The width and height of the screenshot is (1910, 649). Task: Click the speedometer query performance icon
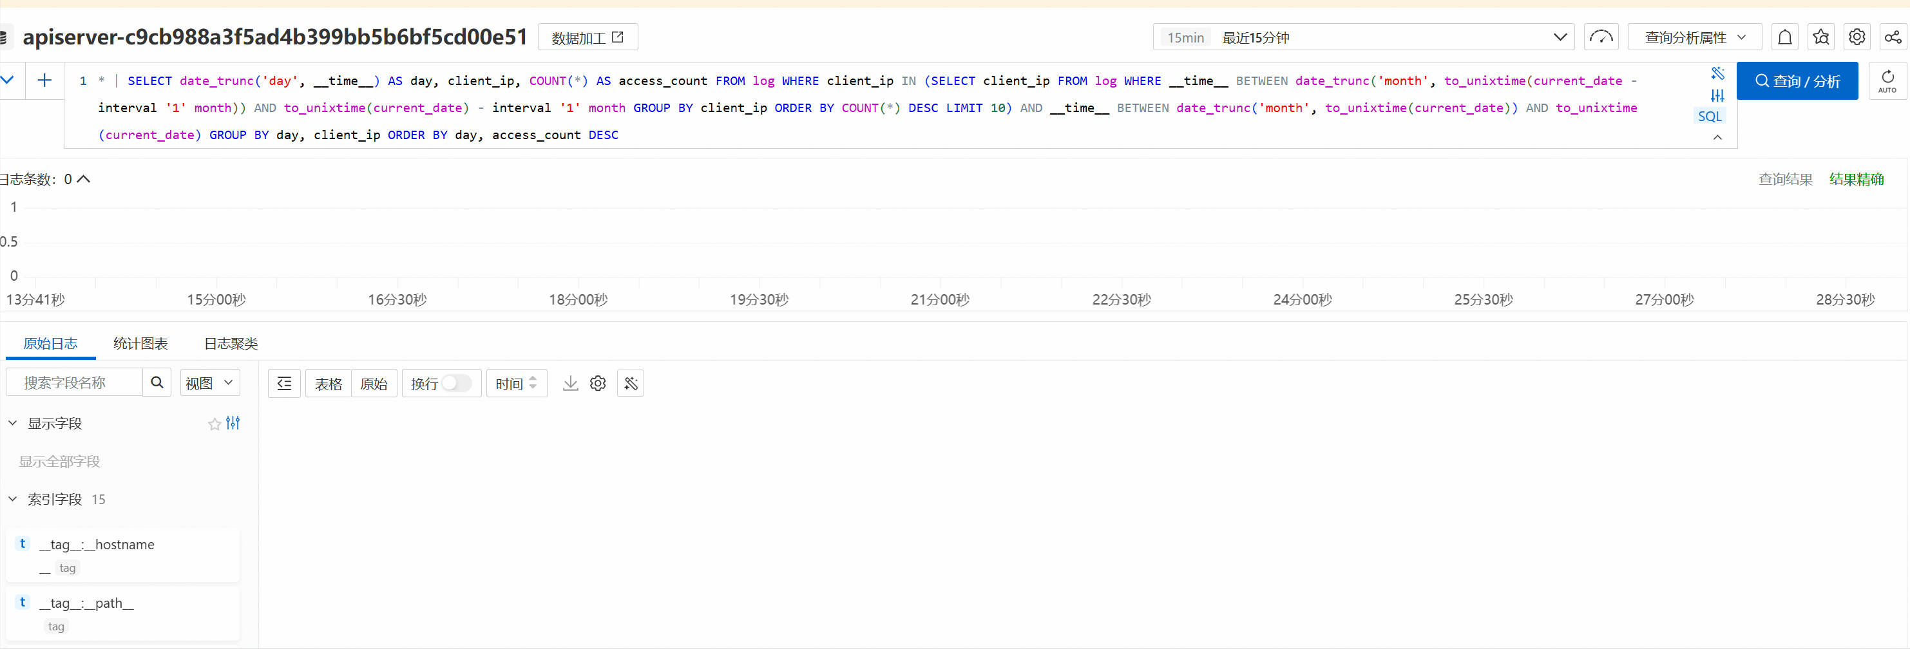[x=1601, y=37]
